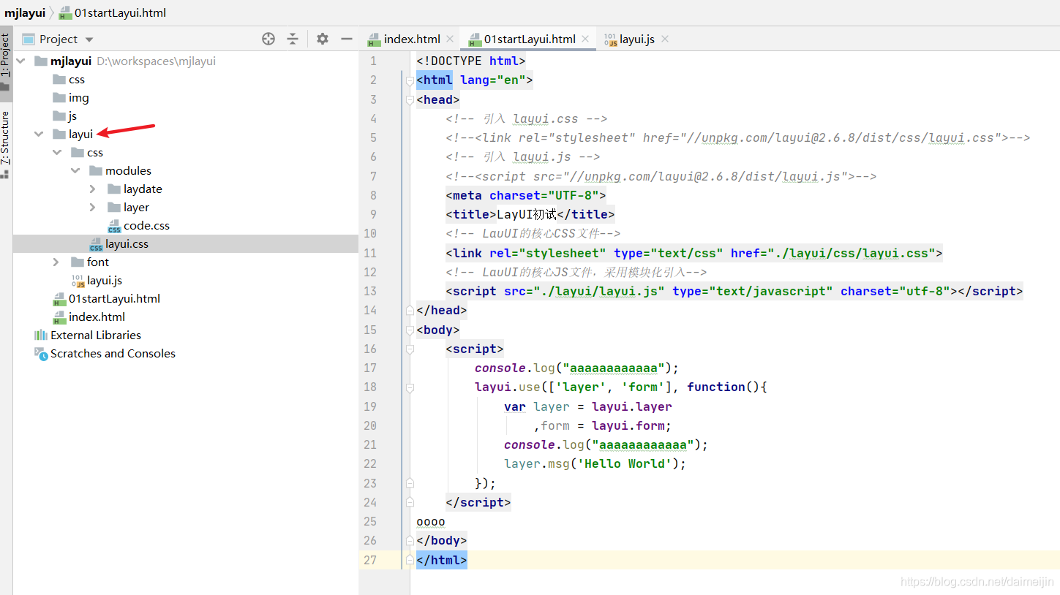The height and width of the screenshot is (595, 1060).
Task: Click the code.css file icon
Action: [x=114, y=227]
